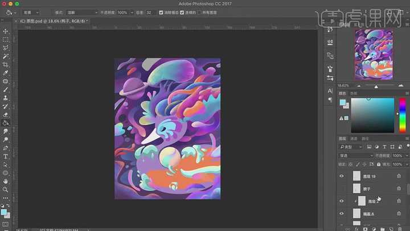The image size is (410, 231).
Task: Select the Horizontal Type tool
Action: coord(5,156)
